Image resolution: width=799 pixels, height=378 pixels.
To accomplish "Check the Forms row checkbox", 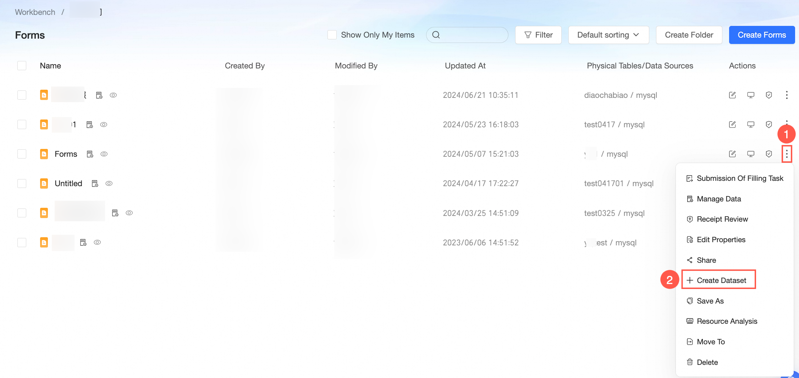I will tap(22, 154).
